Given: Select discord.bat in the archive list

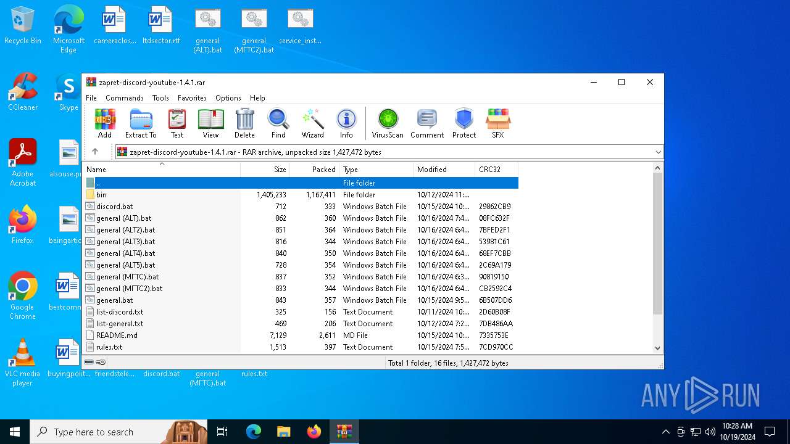Looking at the screenshot, I should (x=301, y=206).
